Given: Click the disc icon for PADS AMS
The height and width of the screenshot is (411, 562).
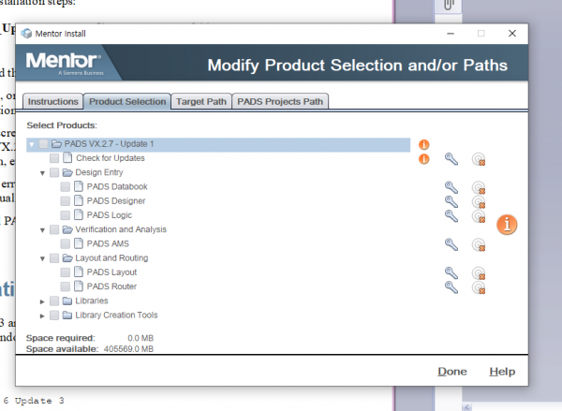Looking at the screenshot, I should pyautogui.click(x=479, y=244).
